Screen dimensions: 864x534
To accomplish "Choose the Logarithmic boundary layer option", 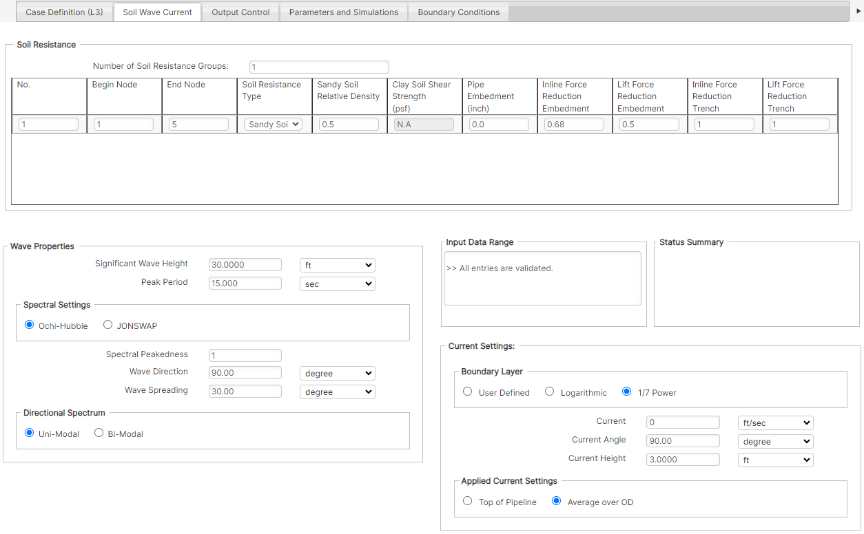I will (549, 391).
